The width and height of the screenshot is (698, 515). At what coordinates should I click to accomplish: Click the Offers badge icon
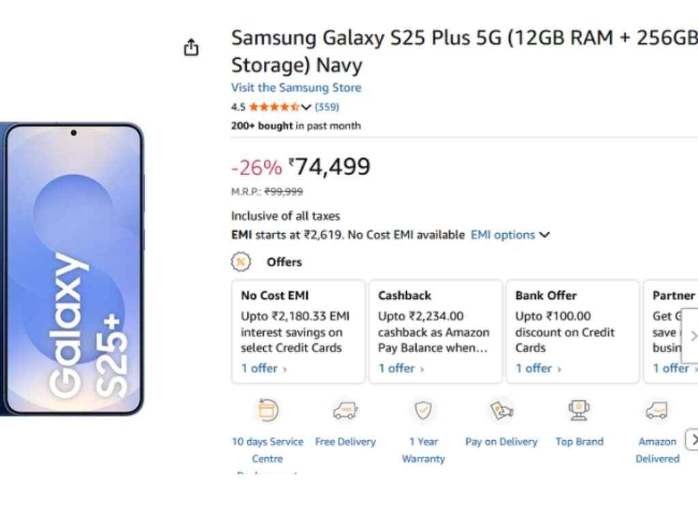tap(241, 262)
